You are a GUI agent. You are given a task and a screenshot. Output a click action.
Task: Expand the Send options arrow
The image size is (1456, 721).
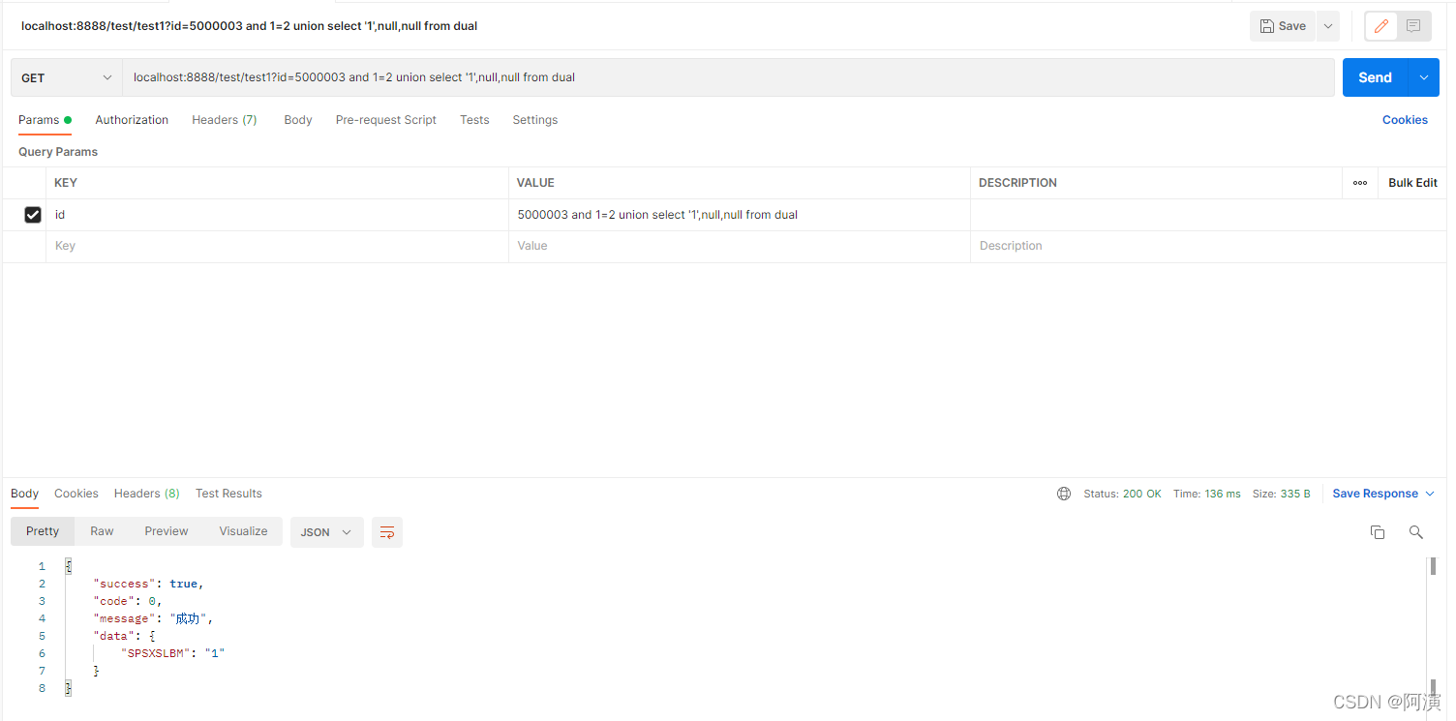[1423, 77]
